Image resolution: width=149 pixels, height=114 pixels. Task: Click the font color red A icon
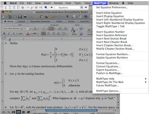point(28,33)
